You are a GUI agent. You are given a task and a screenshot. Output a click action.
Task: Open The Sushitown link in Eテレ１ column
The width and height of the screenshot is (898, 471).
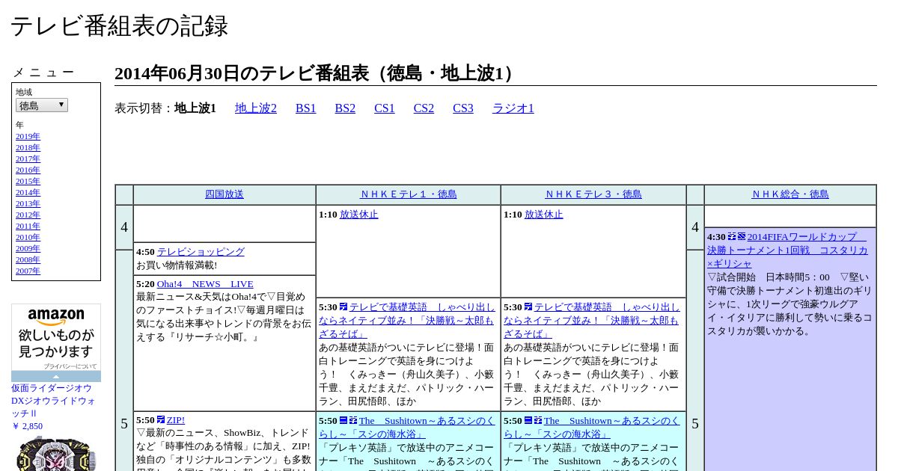pos(406,427)
